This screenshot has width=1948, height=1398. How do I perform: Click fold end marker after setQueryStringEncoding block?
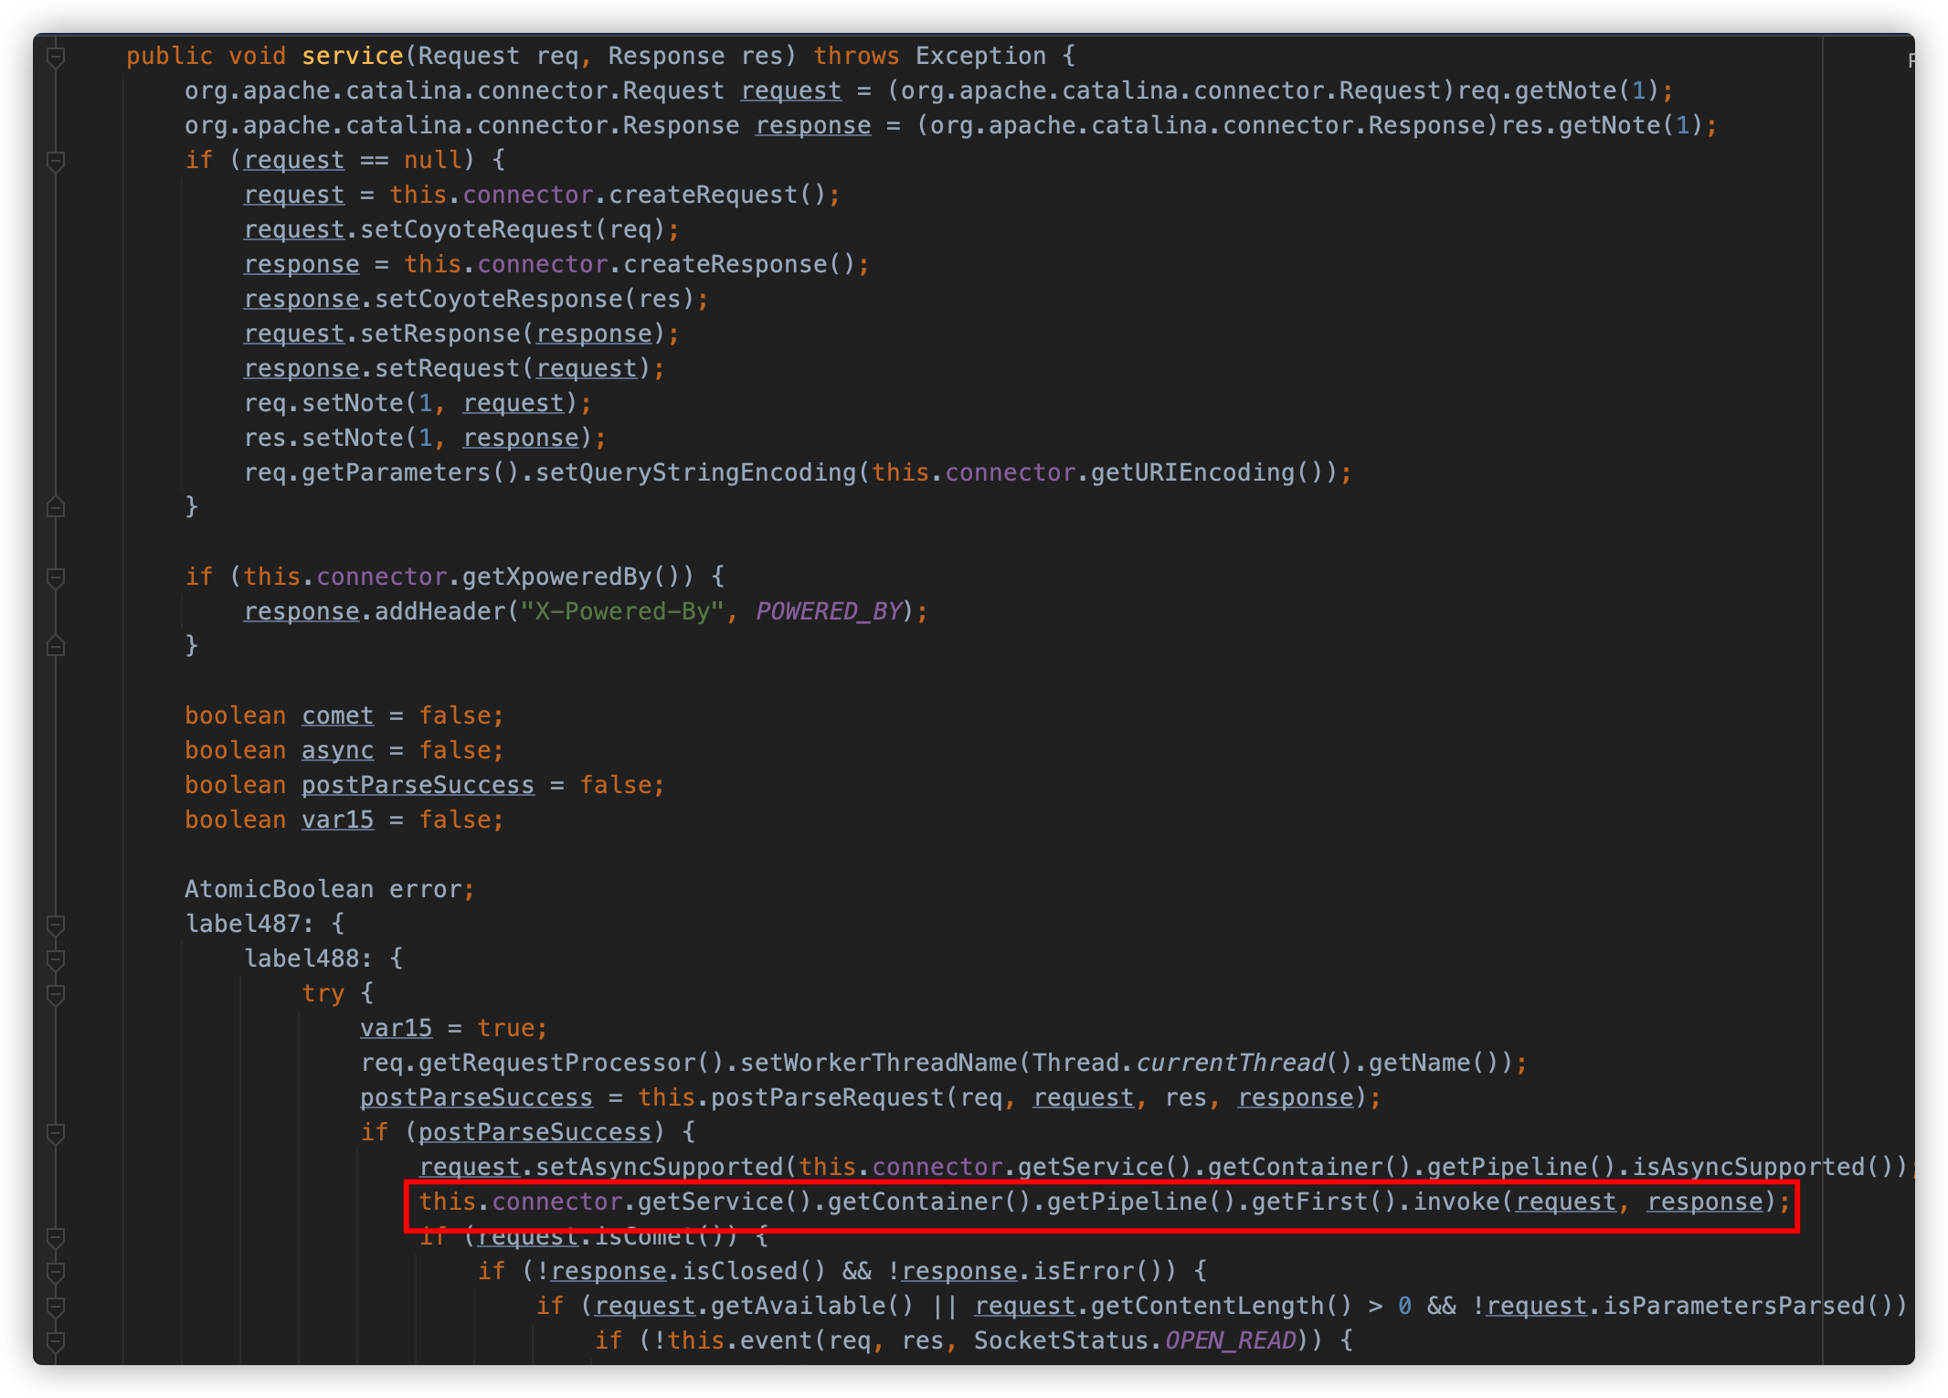(x=56, y=507)
